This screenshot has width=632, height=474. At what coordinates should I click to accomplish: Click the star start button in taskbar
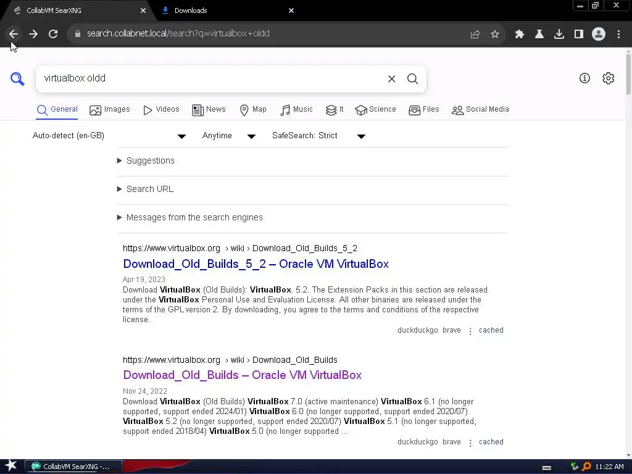click(x=10, y=466)
